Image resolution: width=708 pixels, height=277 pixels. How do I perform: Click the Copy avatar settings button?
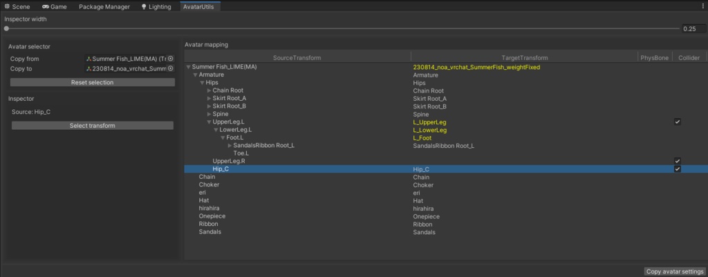tap(674, 271)
